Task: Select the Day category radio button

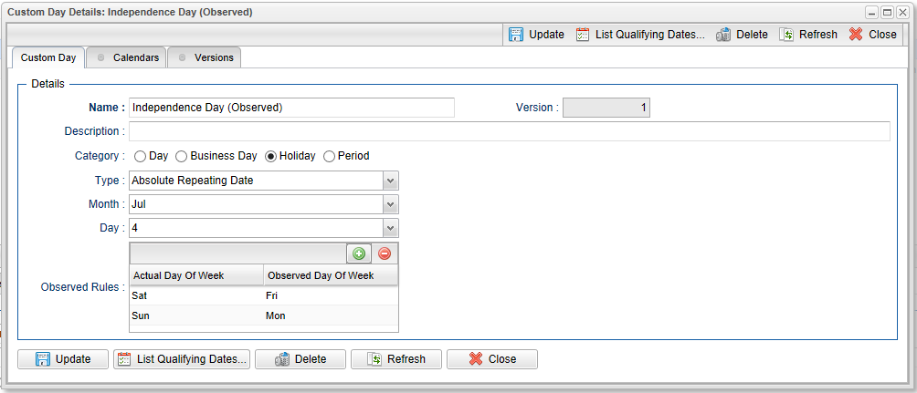Action: point(140,156)
